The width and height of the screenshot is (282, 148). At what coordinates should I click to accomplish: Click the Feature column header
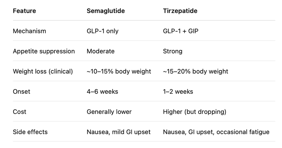point(24,11)
